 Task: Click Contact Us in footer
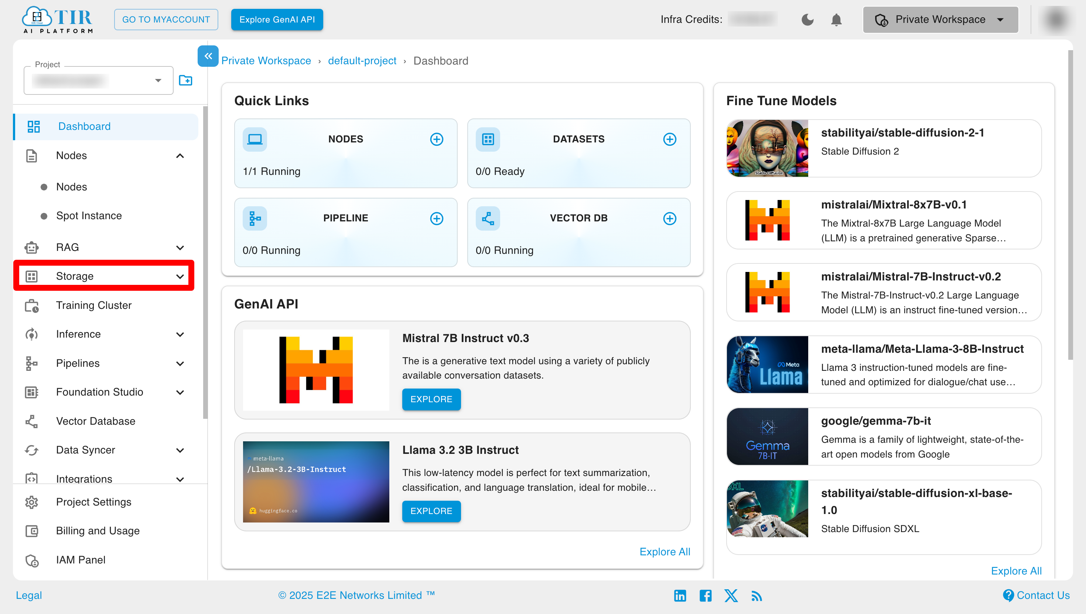coord(1037,596)
